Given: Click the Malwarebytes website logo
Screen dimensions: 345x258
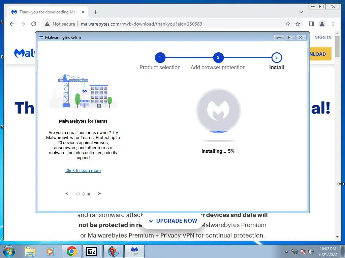Looking at the screenshot, I should click(24, 53).
